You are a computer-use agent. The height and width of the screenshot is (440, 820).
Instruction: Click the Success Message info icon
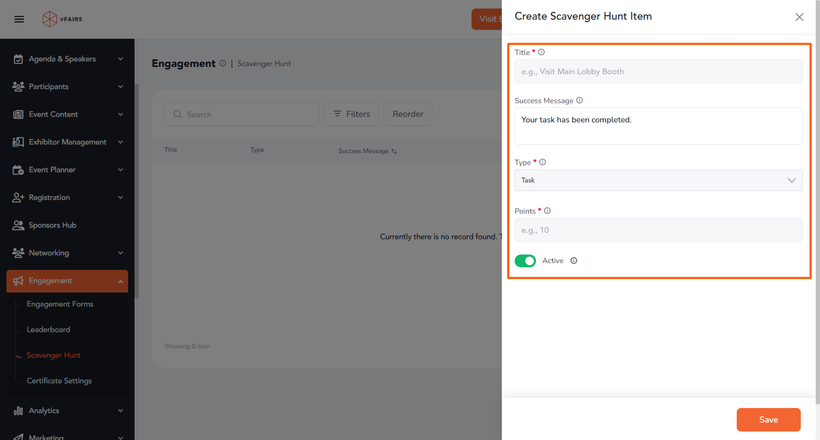[x=580, y=100]
